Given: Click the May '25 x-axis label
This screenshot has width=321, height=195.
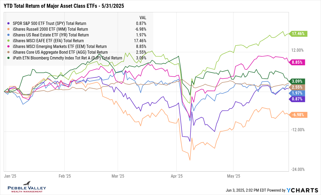Looking at the screenshot, I should [234, 176].
